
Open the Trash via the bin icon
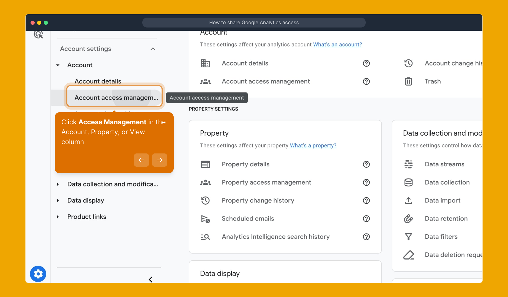pyautogui.click(x=409, y=81)
